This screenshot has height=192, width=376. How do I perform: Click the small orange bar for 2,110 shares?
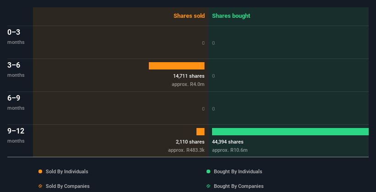click(x=201, y=132)
